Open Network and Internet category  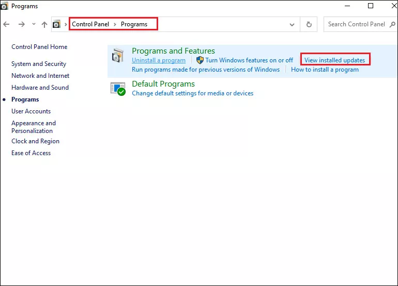(x=40, y=76)
